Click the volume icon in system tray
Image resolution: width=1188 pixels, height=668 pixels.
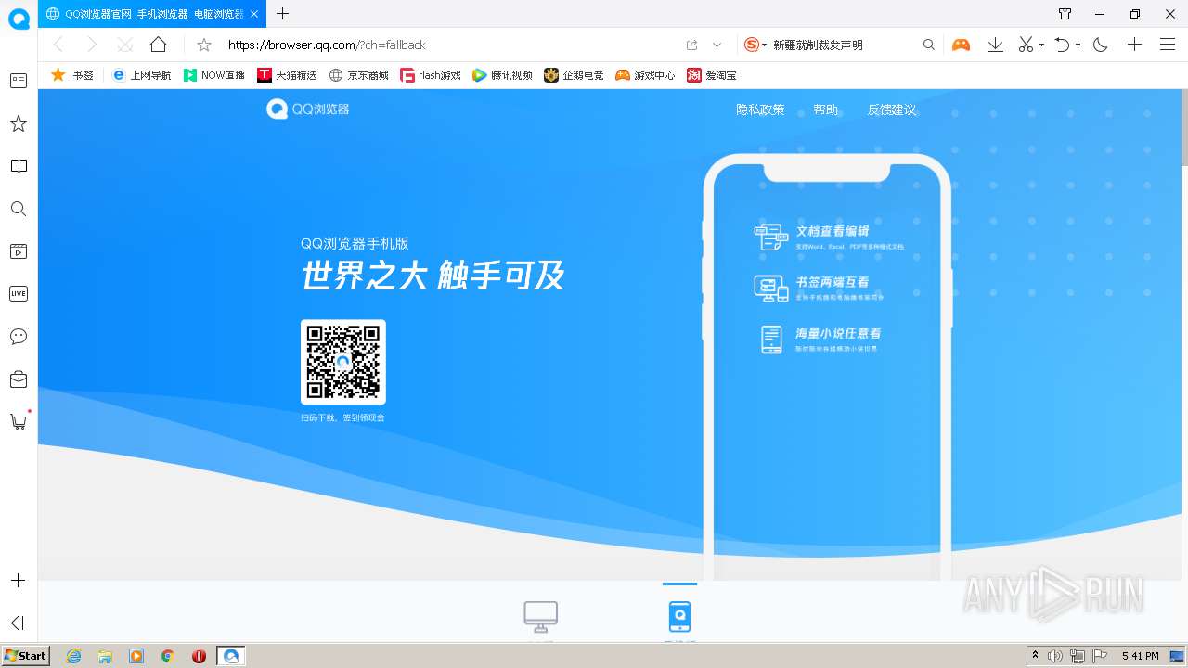[1055, 656]
